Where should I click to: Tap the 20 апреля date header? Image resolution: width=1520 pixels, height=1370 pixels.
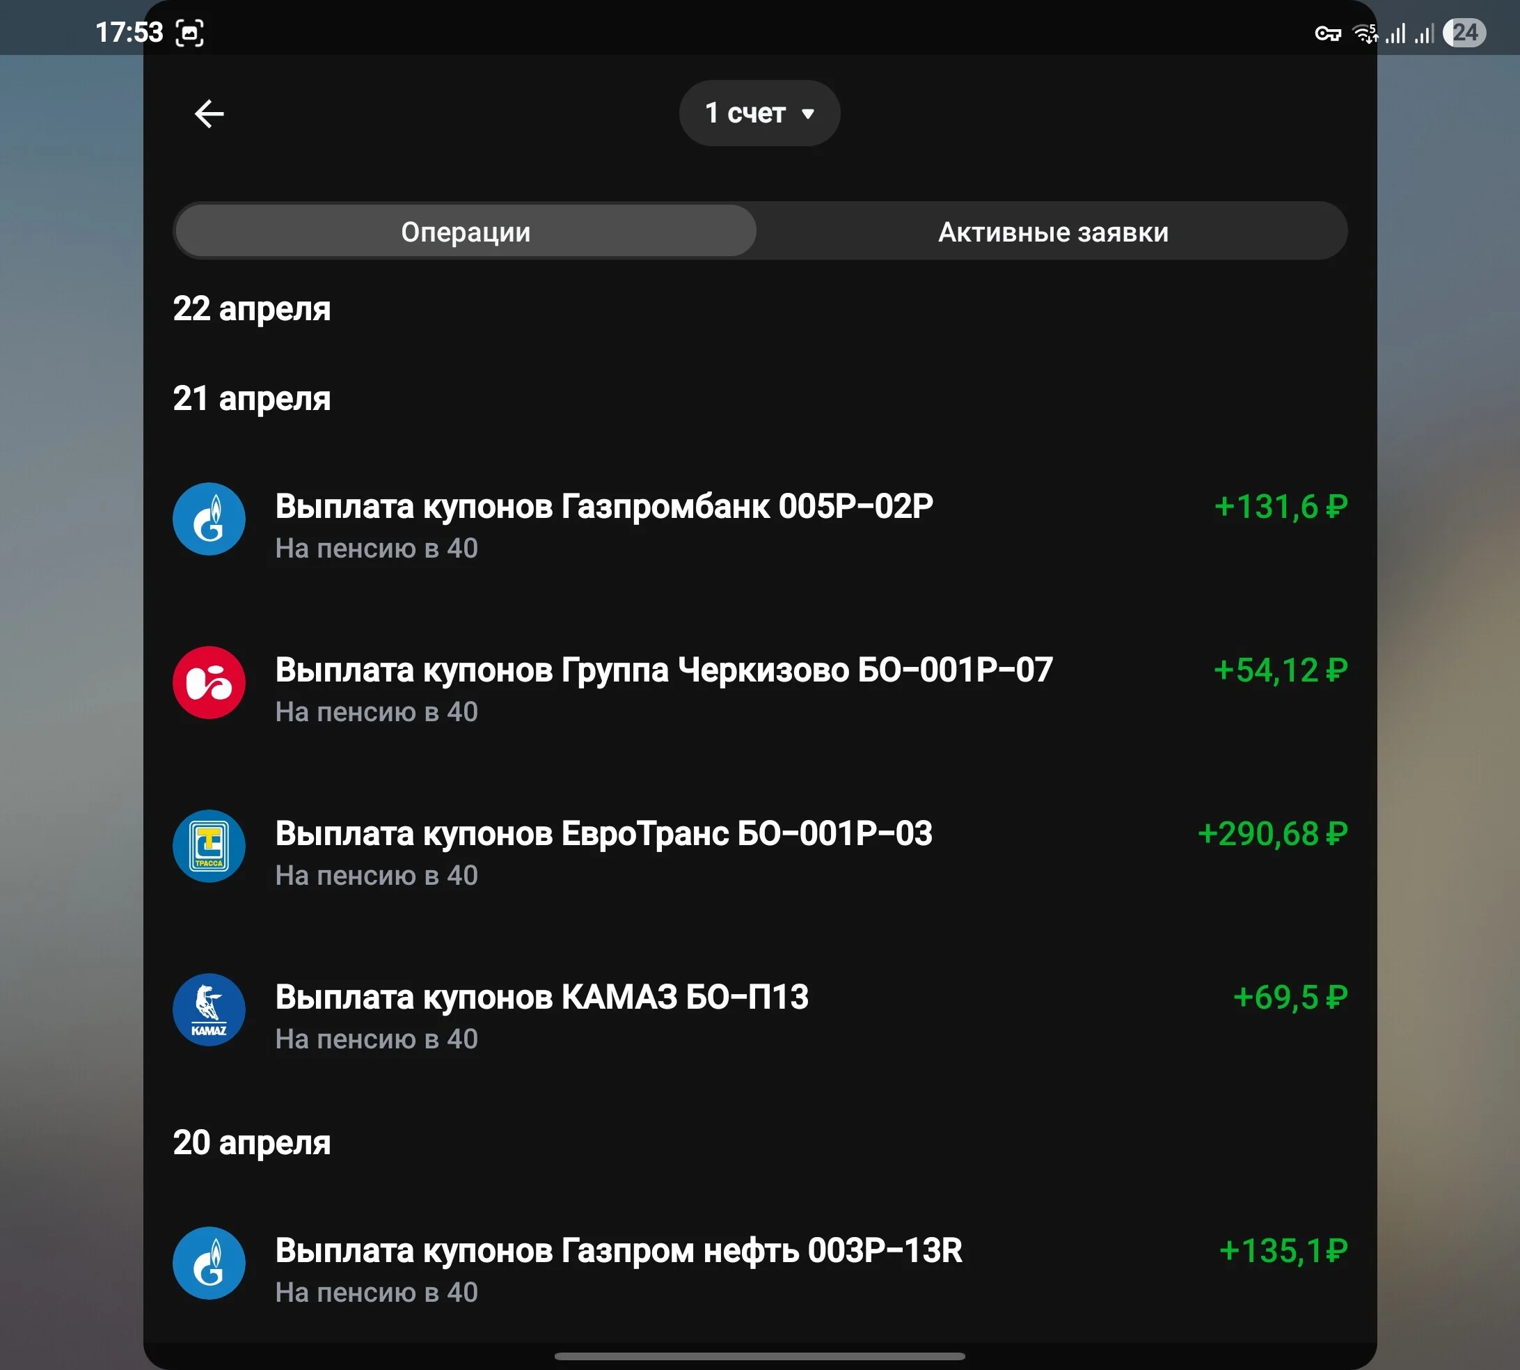point(252,1142)
